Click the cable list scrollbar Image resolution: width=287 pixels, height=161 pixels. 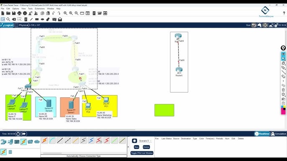click(52, 153)
